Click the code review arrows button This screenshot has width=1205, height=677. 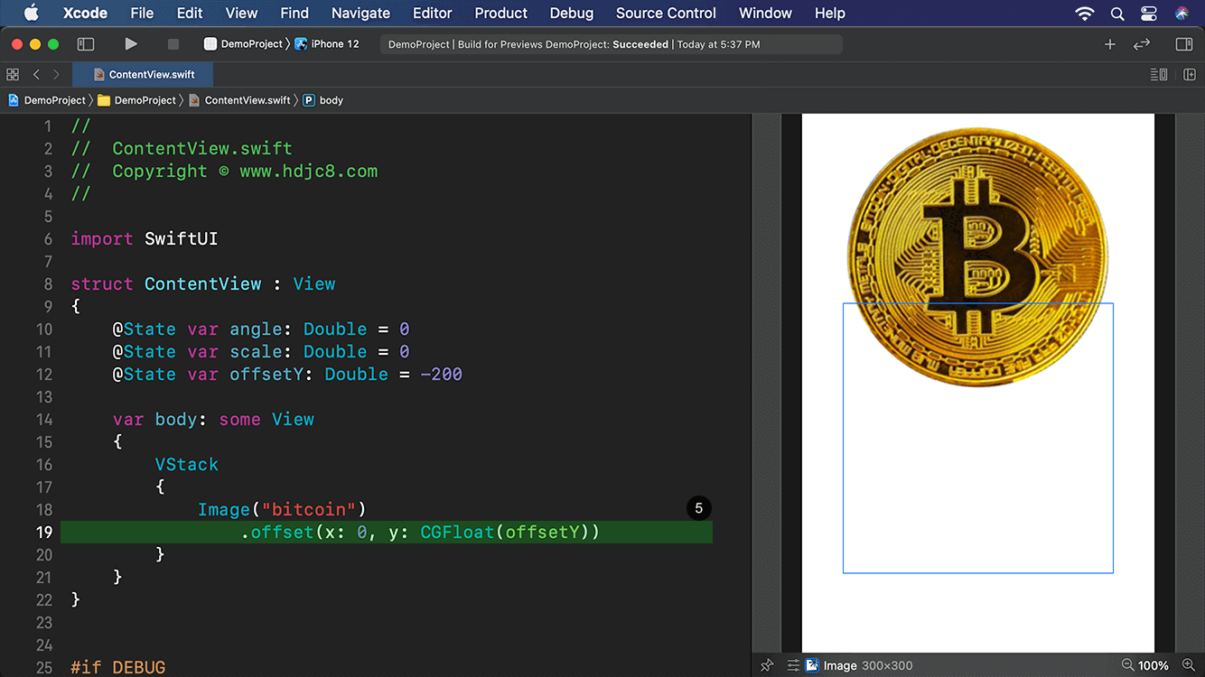1142,44
